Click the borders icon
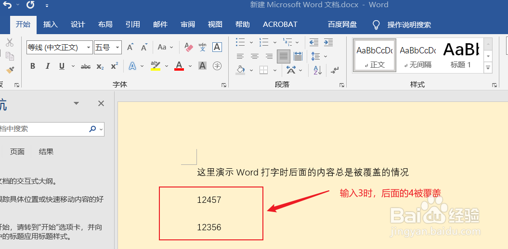The width and height of the screenshot is (508, 249). point(264,70)
